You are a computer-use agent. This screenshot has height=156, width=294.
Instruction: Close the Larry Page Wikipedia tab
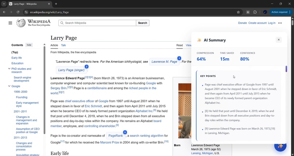tap(49, 4)
